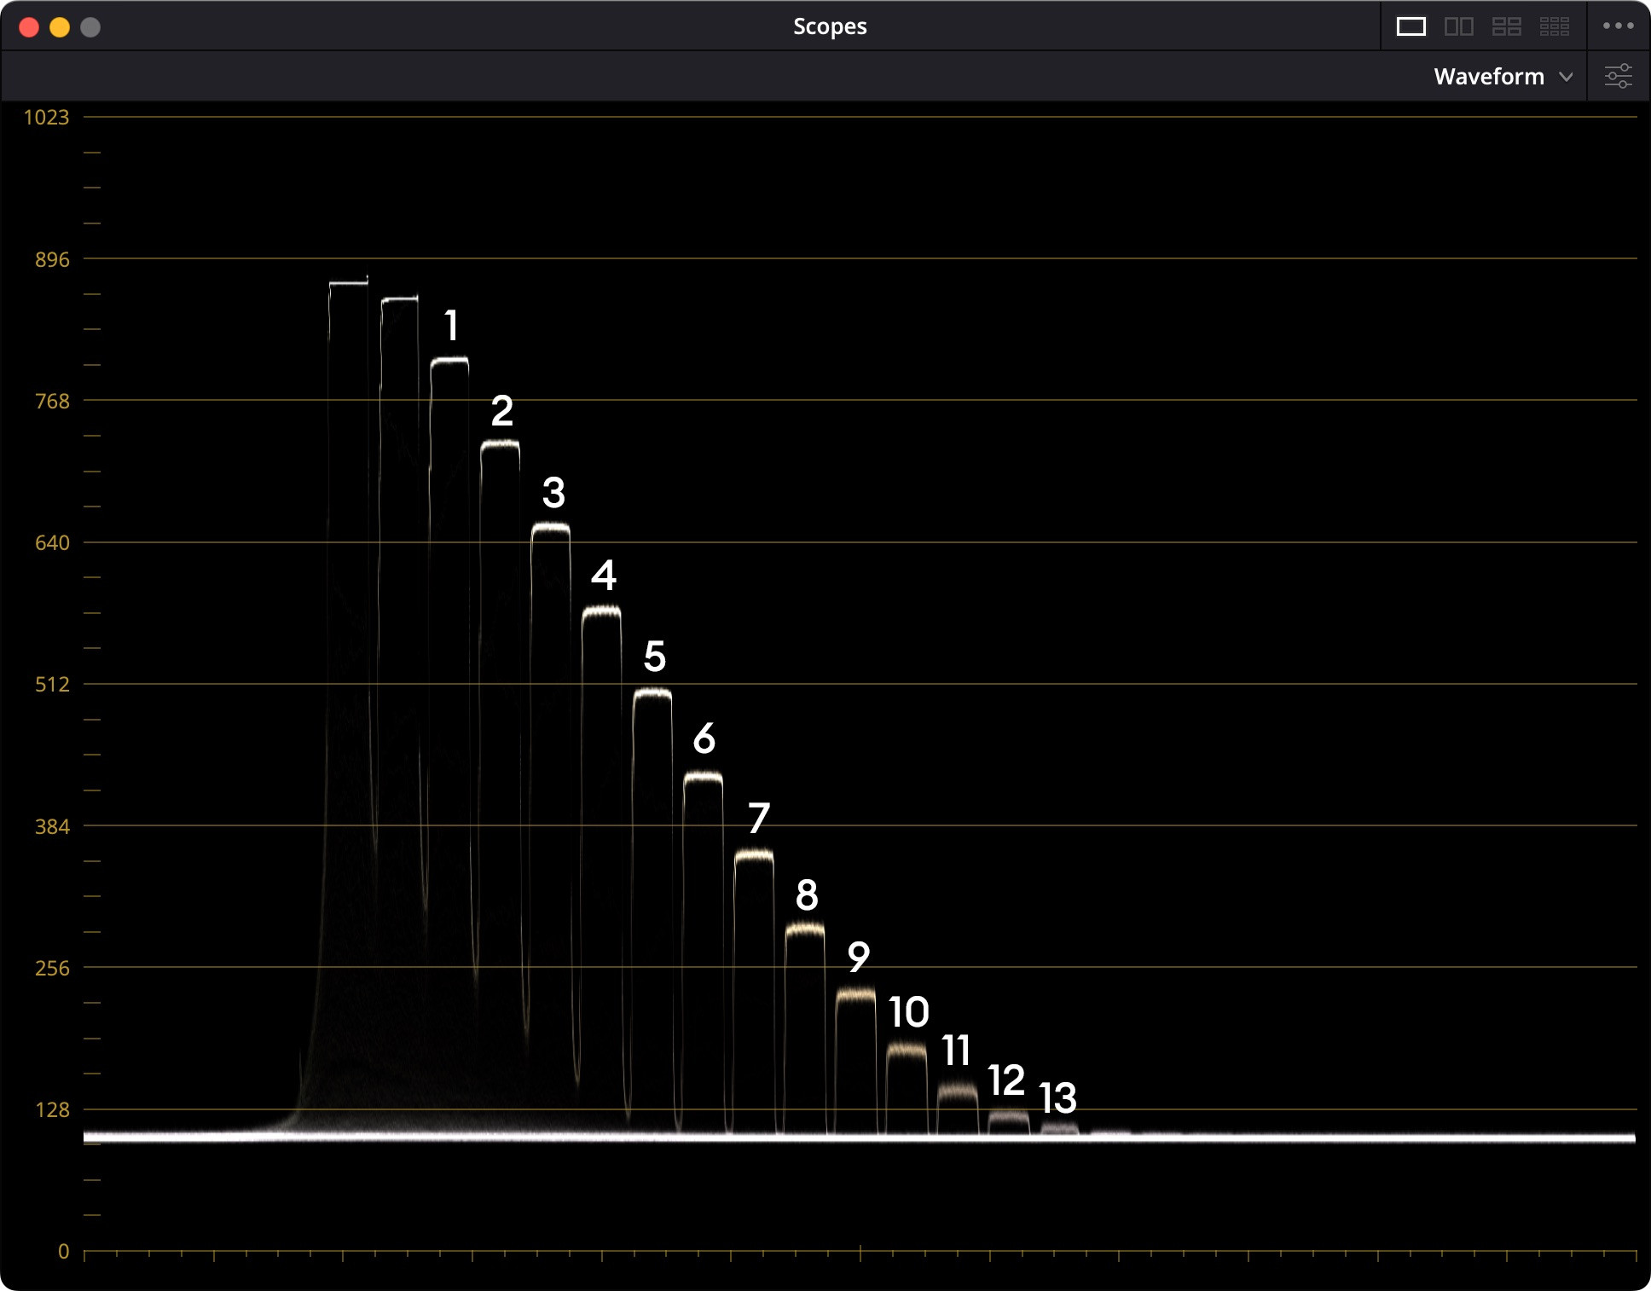Viewport: 1651px width, 1291px height.
Task: Click the Scopes window title
Action: [829, 26]
